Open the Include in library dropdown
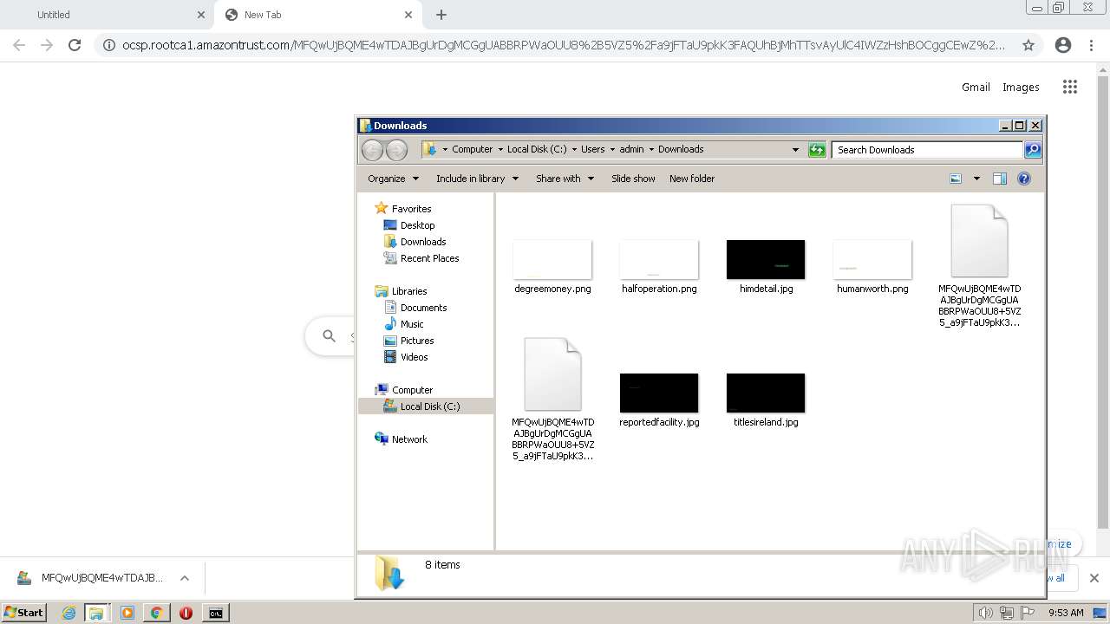The image size is (1110, 624). (x=477, y=179)
